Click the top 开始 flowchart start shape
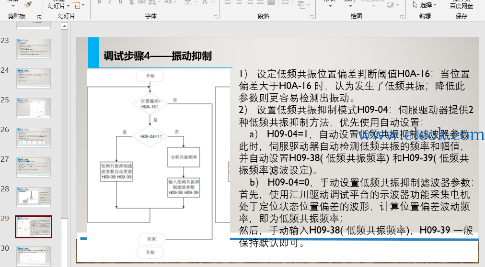 click(150, 76)
